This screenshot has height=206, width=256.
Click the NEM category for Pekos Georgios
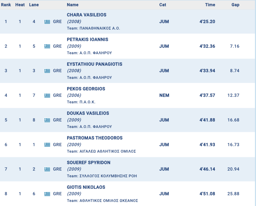click(164, 95)
